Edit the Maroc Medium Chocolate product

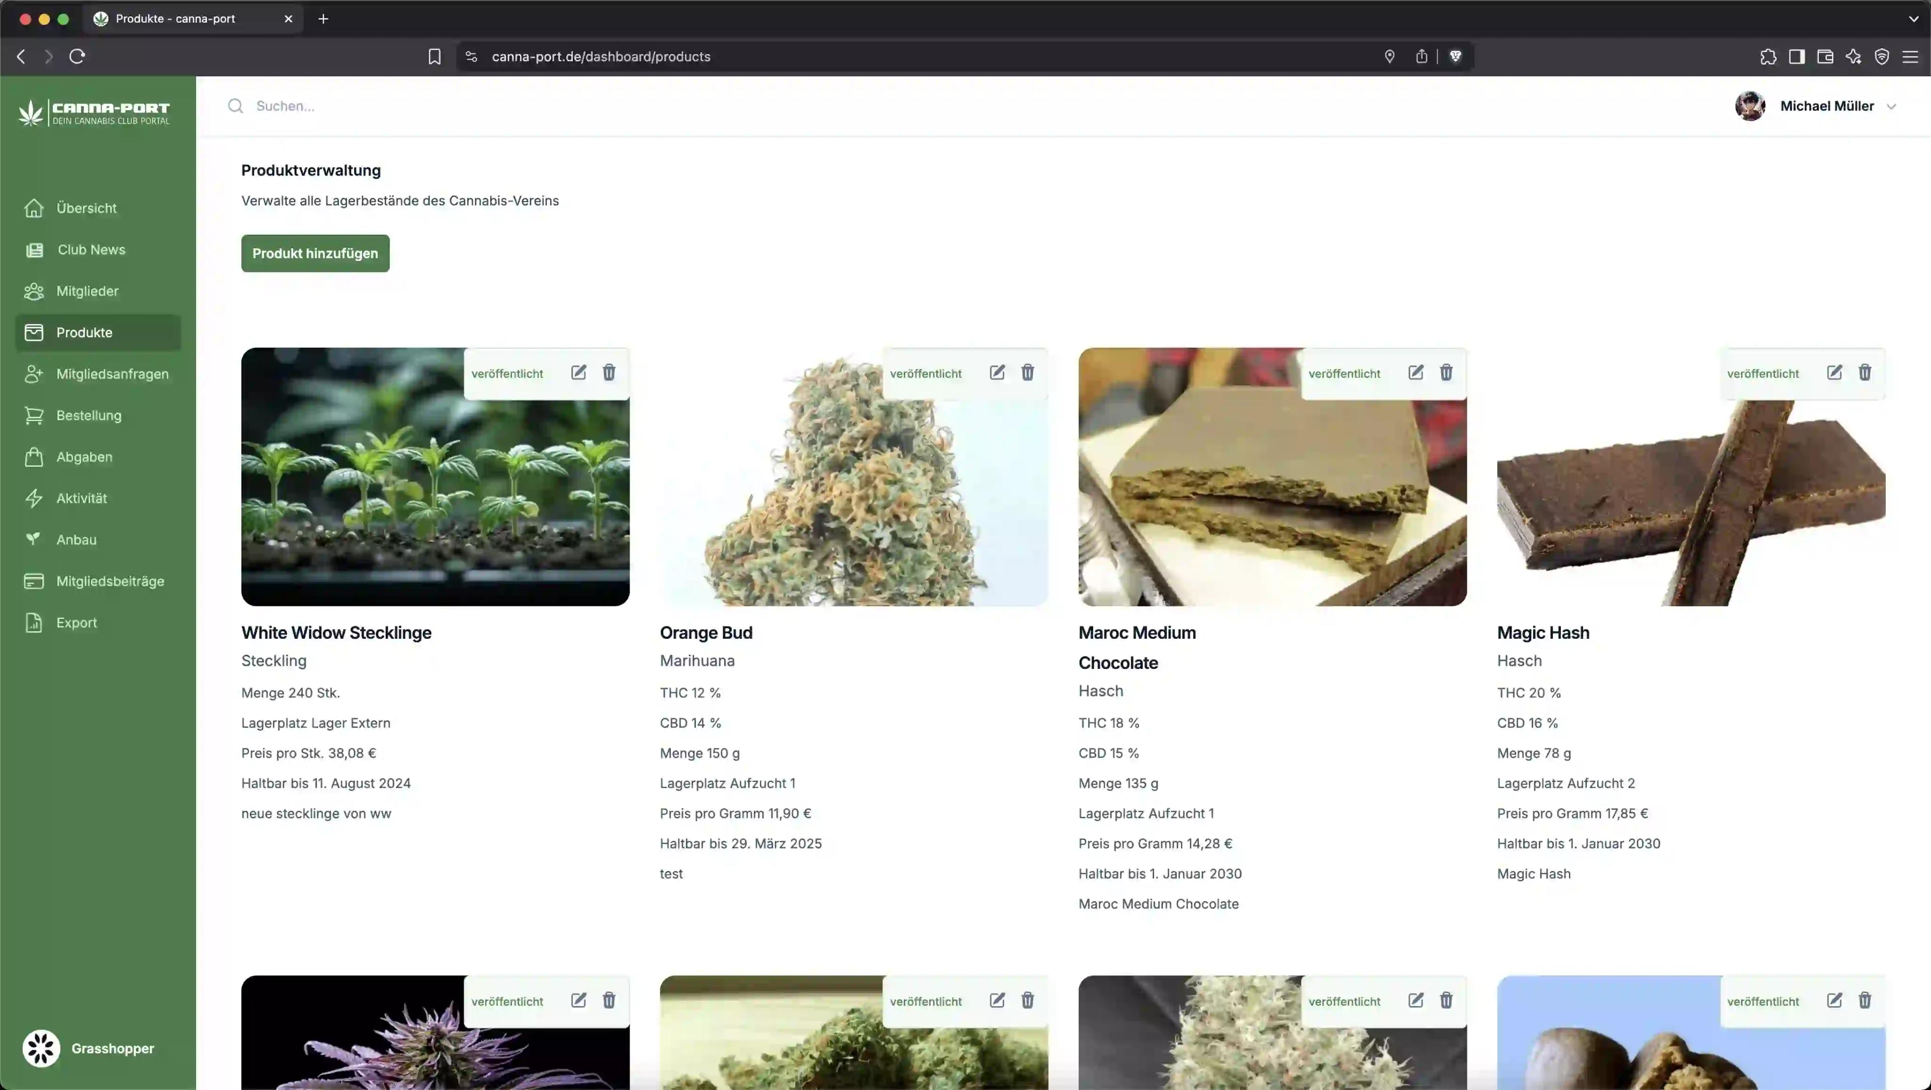pos(1416,372)
